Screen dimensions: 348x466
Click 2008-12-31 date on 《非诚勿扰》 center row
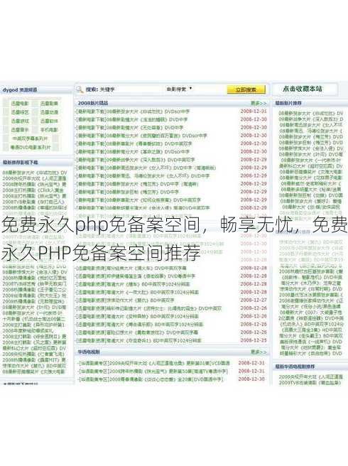254,111
